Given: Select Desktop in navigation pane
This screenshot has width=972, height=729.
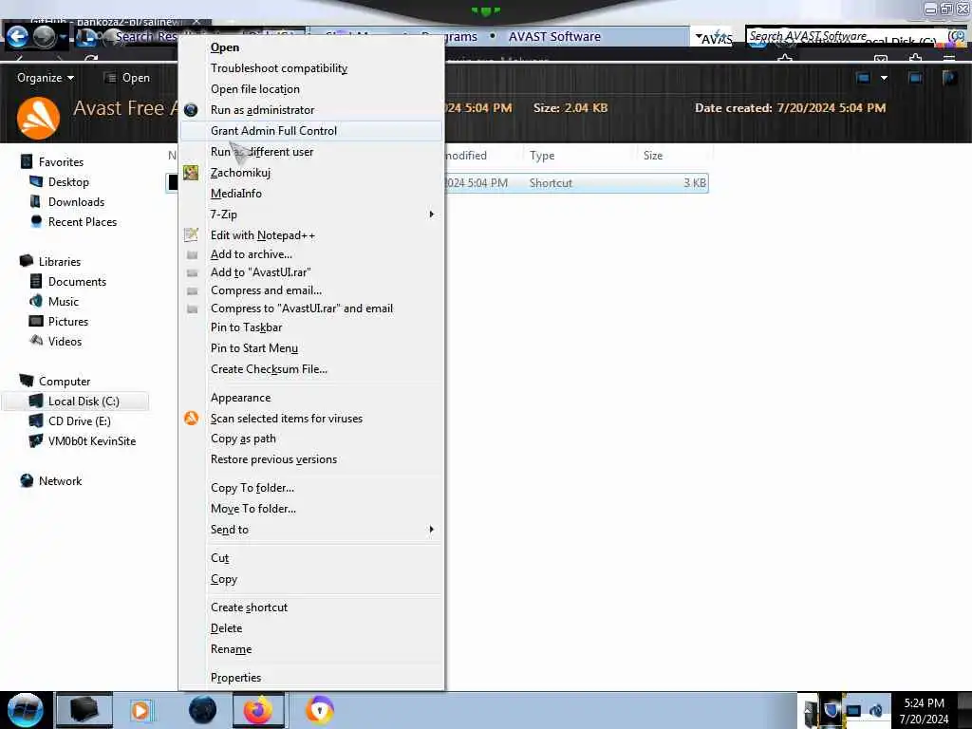Looking at the screenshot, I should (x=68, y=182).
